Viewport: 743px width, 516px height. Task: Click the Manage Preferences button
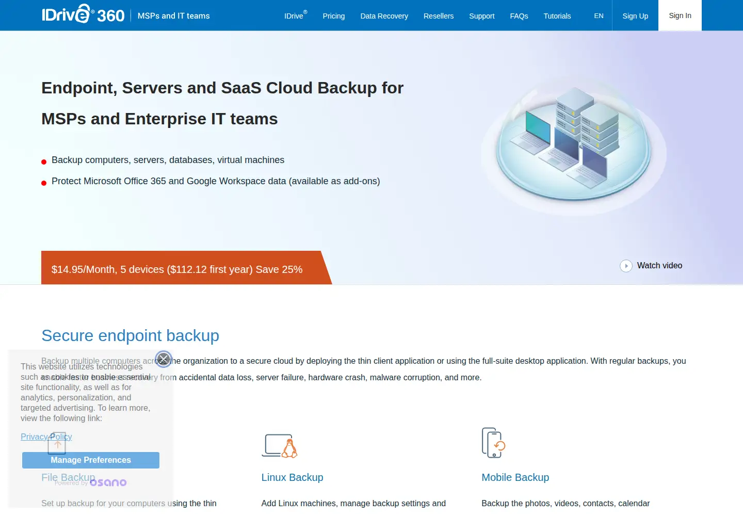[x=91, y=460]
